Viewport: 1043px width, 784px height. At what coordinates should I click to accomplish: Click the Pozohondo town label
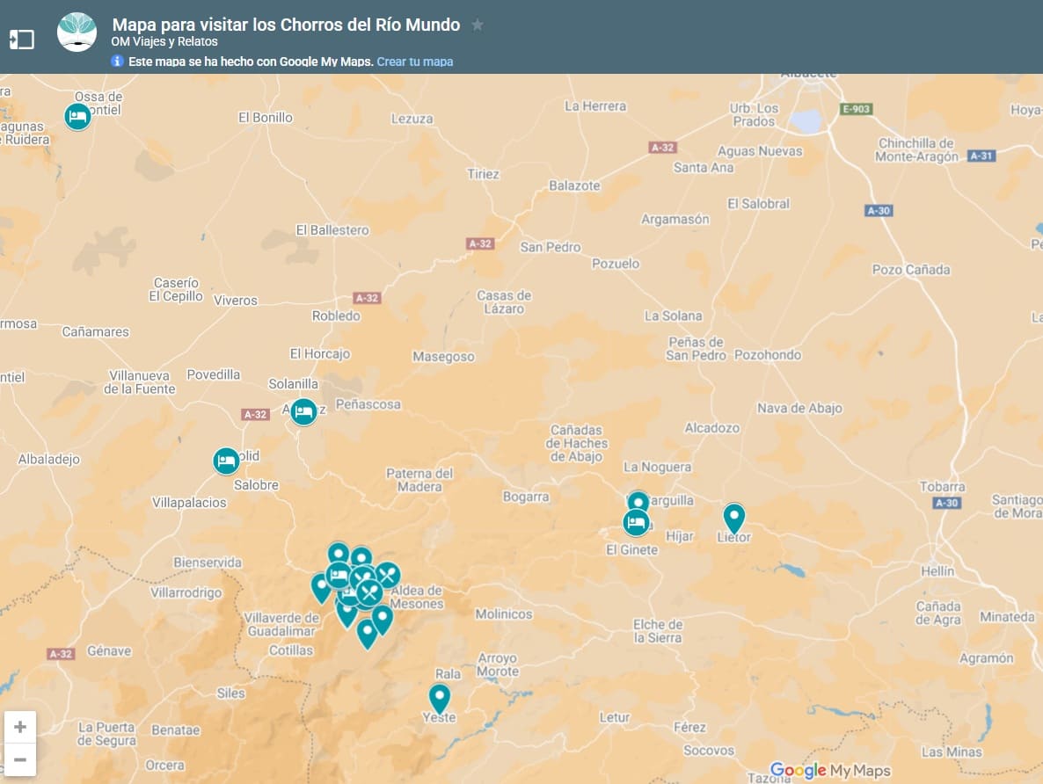point(768,355)
